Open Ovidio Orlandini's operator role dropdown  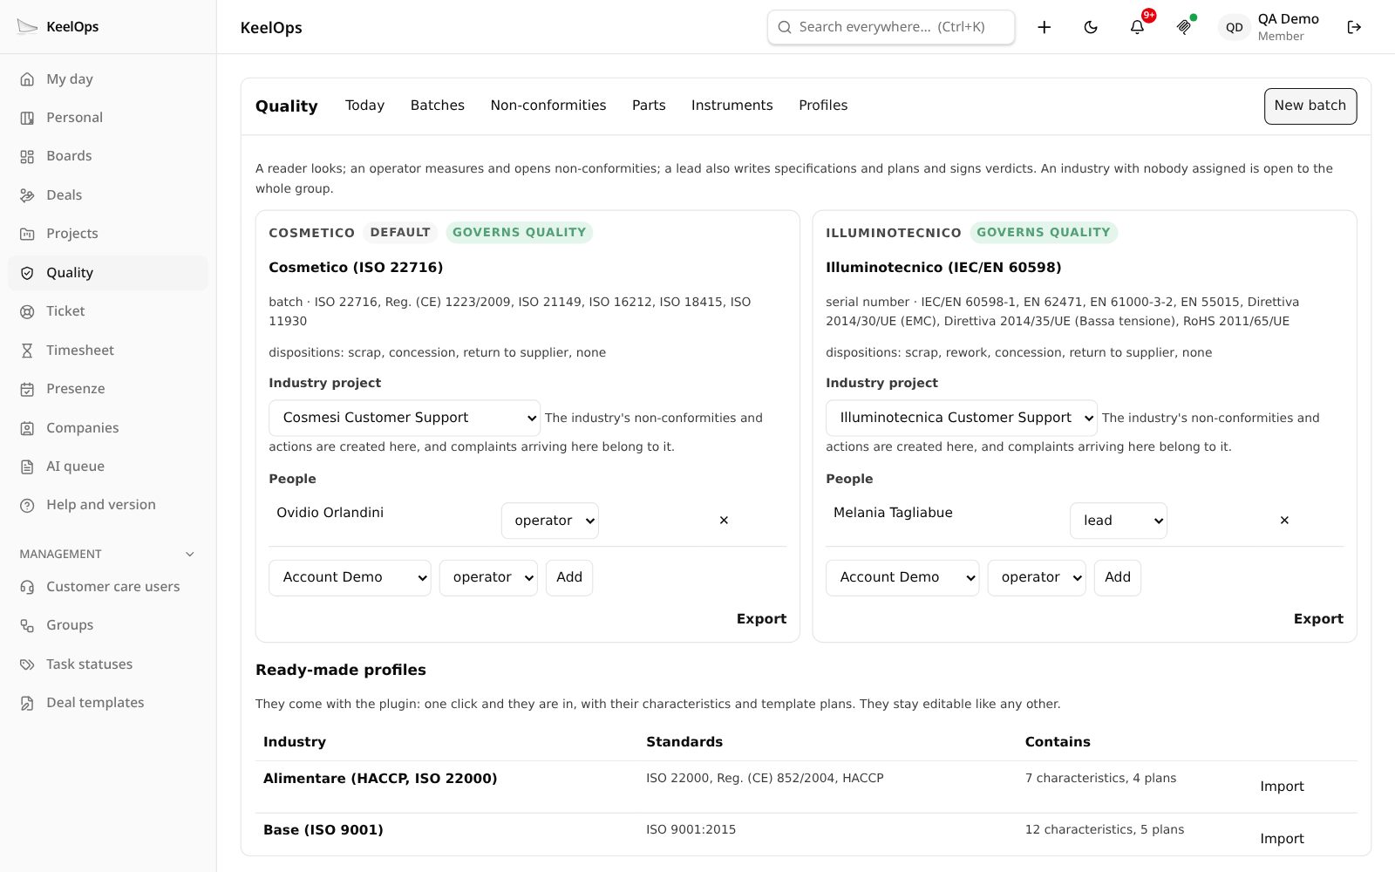(550, 521)
